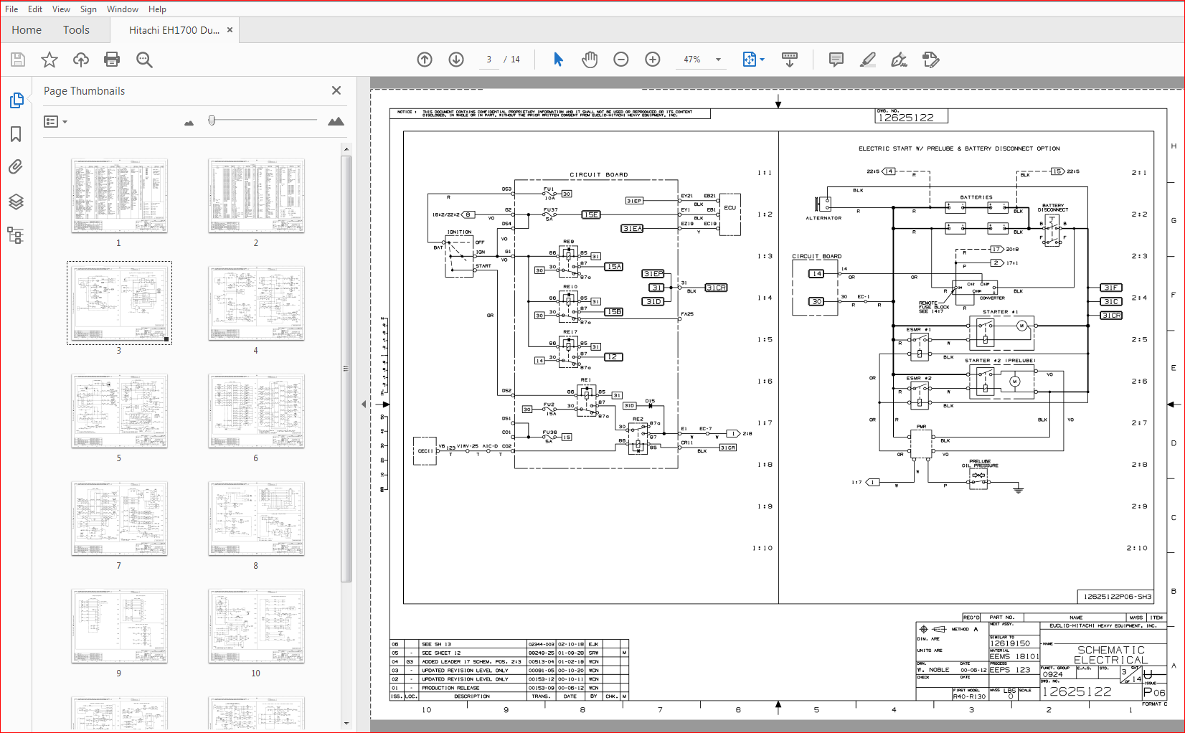Collapse the navigation pane with the left arrow
Image resolution: width=1185 pixels, height=733 pixels.
tap(364, 405)
